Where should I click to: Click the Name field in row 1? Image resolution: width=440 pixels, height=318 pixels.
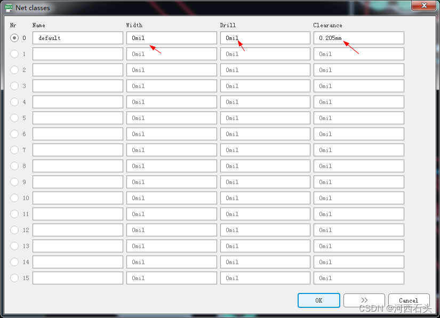[x=78, y=54]
